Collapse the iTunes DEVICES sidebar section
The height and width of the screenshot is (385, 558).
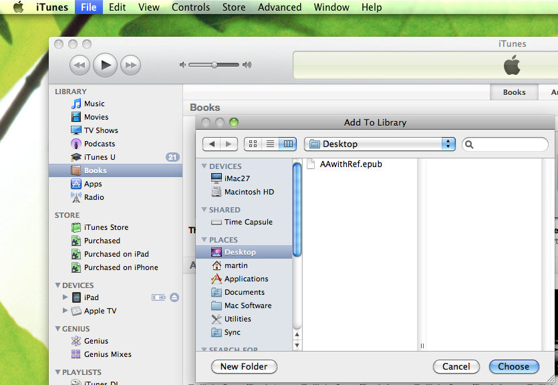tap(57, 285)
